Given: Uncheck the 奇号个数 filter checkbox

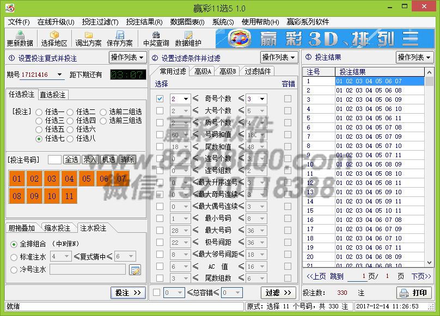Looking at the screenshot, I should [x=160, y=98].
